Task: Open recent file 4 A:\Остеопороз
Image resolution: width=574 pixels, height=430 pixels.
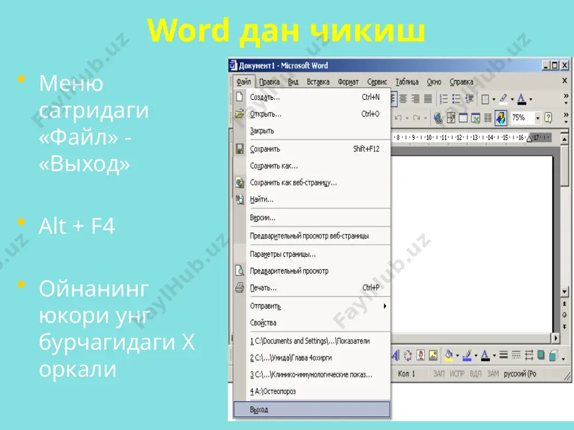Action: click(312, 391)
